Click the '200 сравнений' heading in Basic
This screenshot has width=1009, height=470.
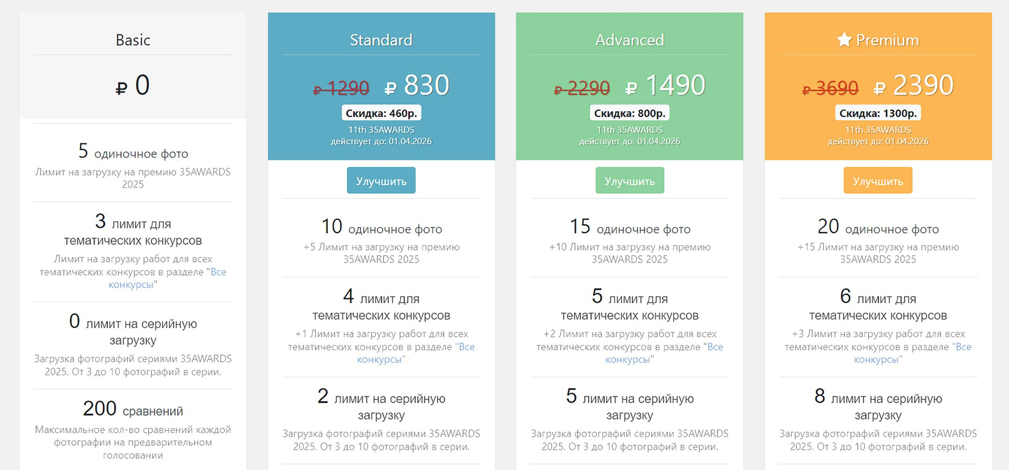133,409
